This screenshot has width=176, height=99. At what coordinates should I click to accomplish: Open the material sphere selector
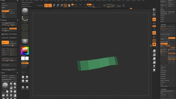(x=25, y=42)
